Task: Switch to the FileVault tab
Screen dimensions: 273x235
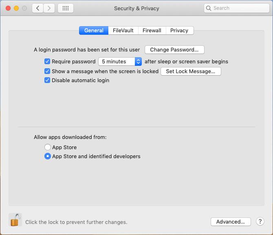Action: click(123, 31)
